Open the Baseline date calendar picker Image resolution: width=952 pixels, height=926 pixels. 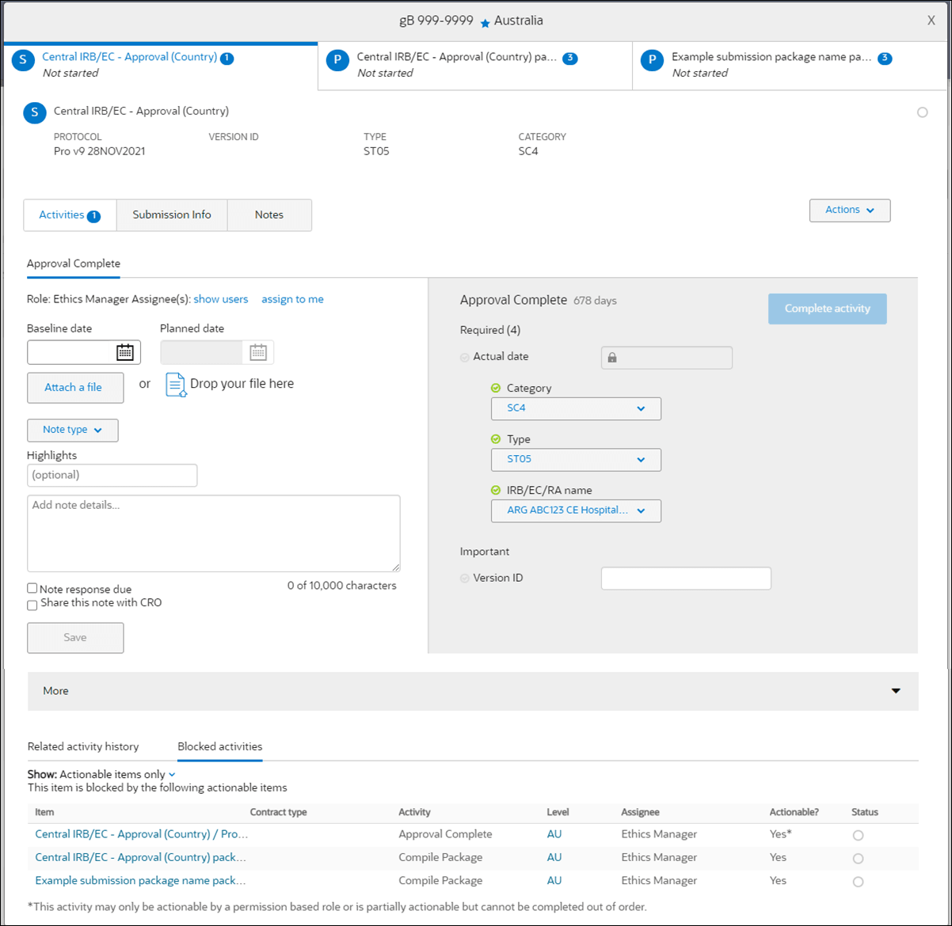point(125,351)
